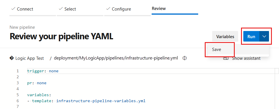Open the Review tab
Screen dimensions: 279x109
click(159, 9)
